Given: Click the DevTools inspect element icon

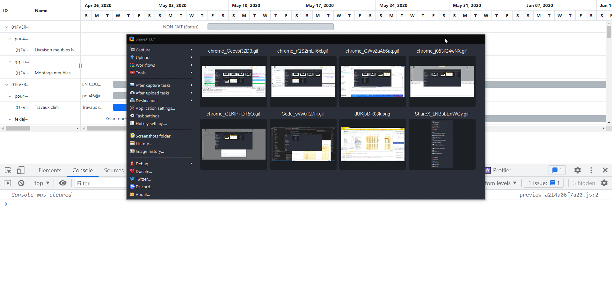Looking at the screenshot, I should pos(8,170).
